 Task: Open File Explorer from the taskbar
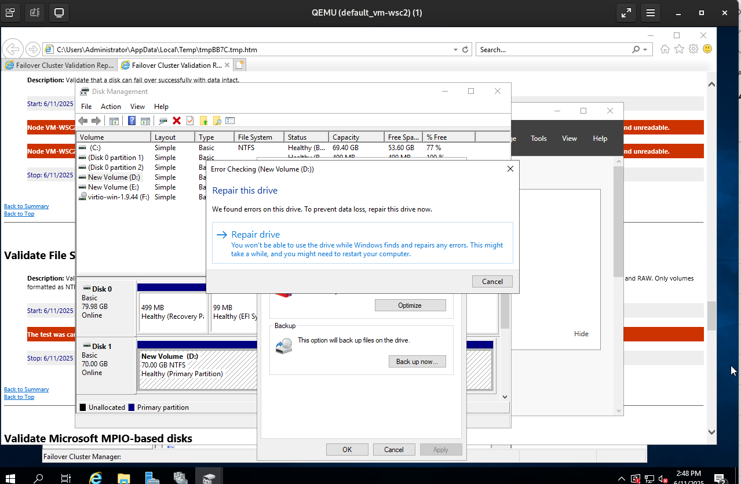tap(124, 478)
